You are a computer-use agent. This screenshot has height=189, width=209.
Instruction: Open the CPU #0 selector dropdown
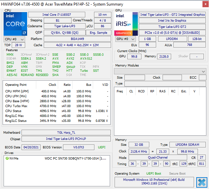click(14, 39)
